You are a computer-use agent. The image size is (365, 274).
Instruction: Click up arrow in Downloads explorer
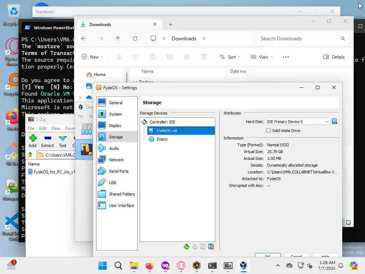[118, 39]
